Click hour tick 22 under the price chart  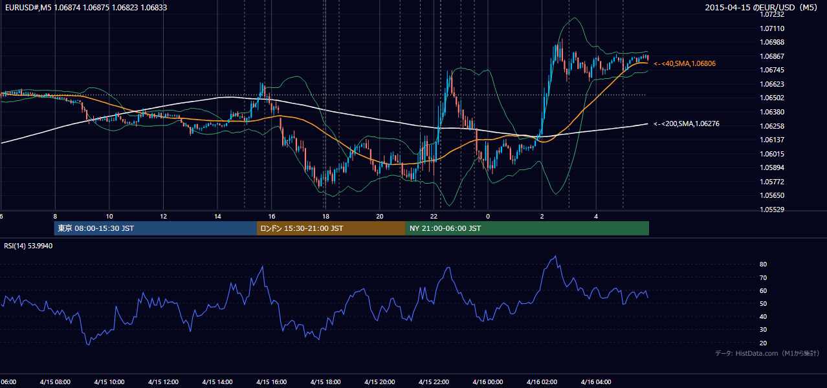coord(434,216)
